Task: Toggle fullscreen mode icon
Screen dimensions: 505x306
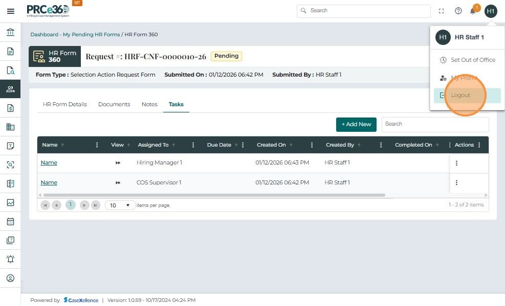Action: click(442, 11)
